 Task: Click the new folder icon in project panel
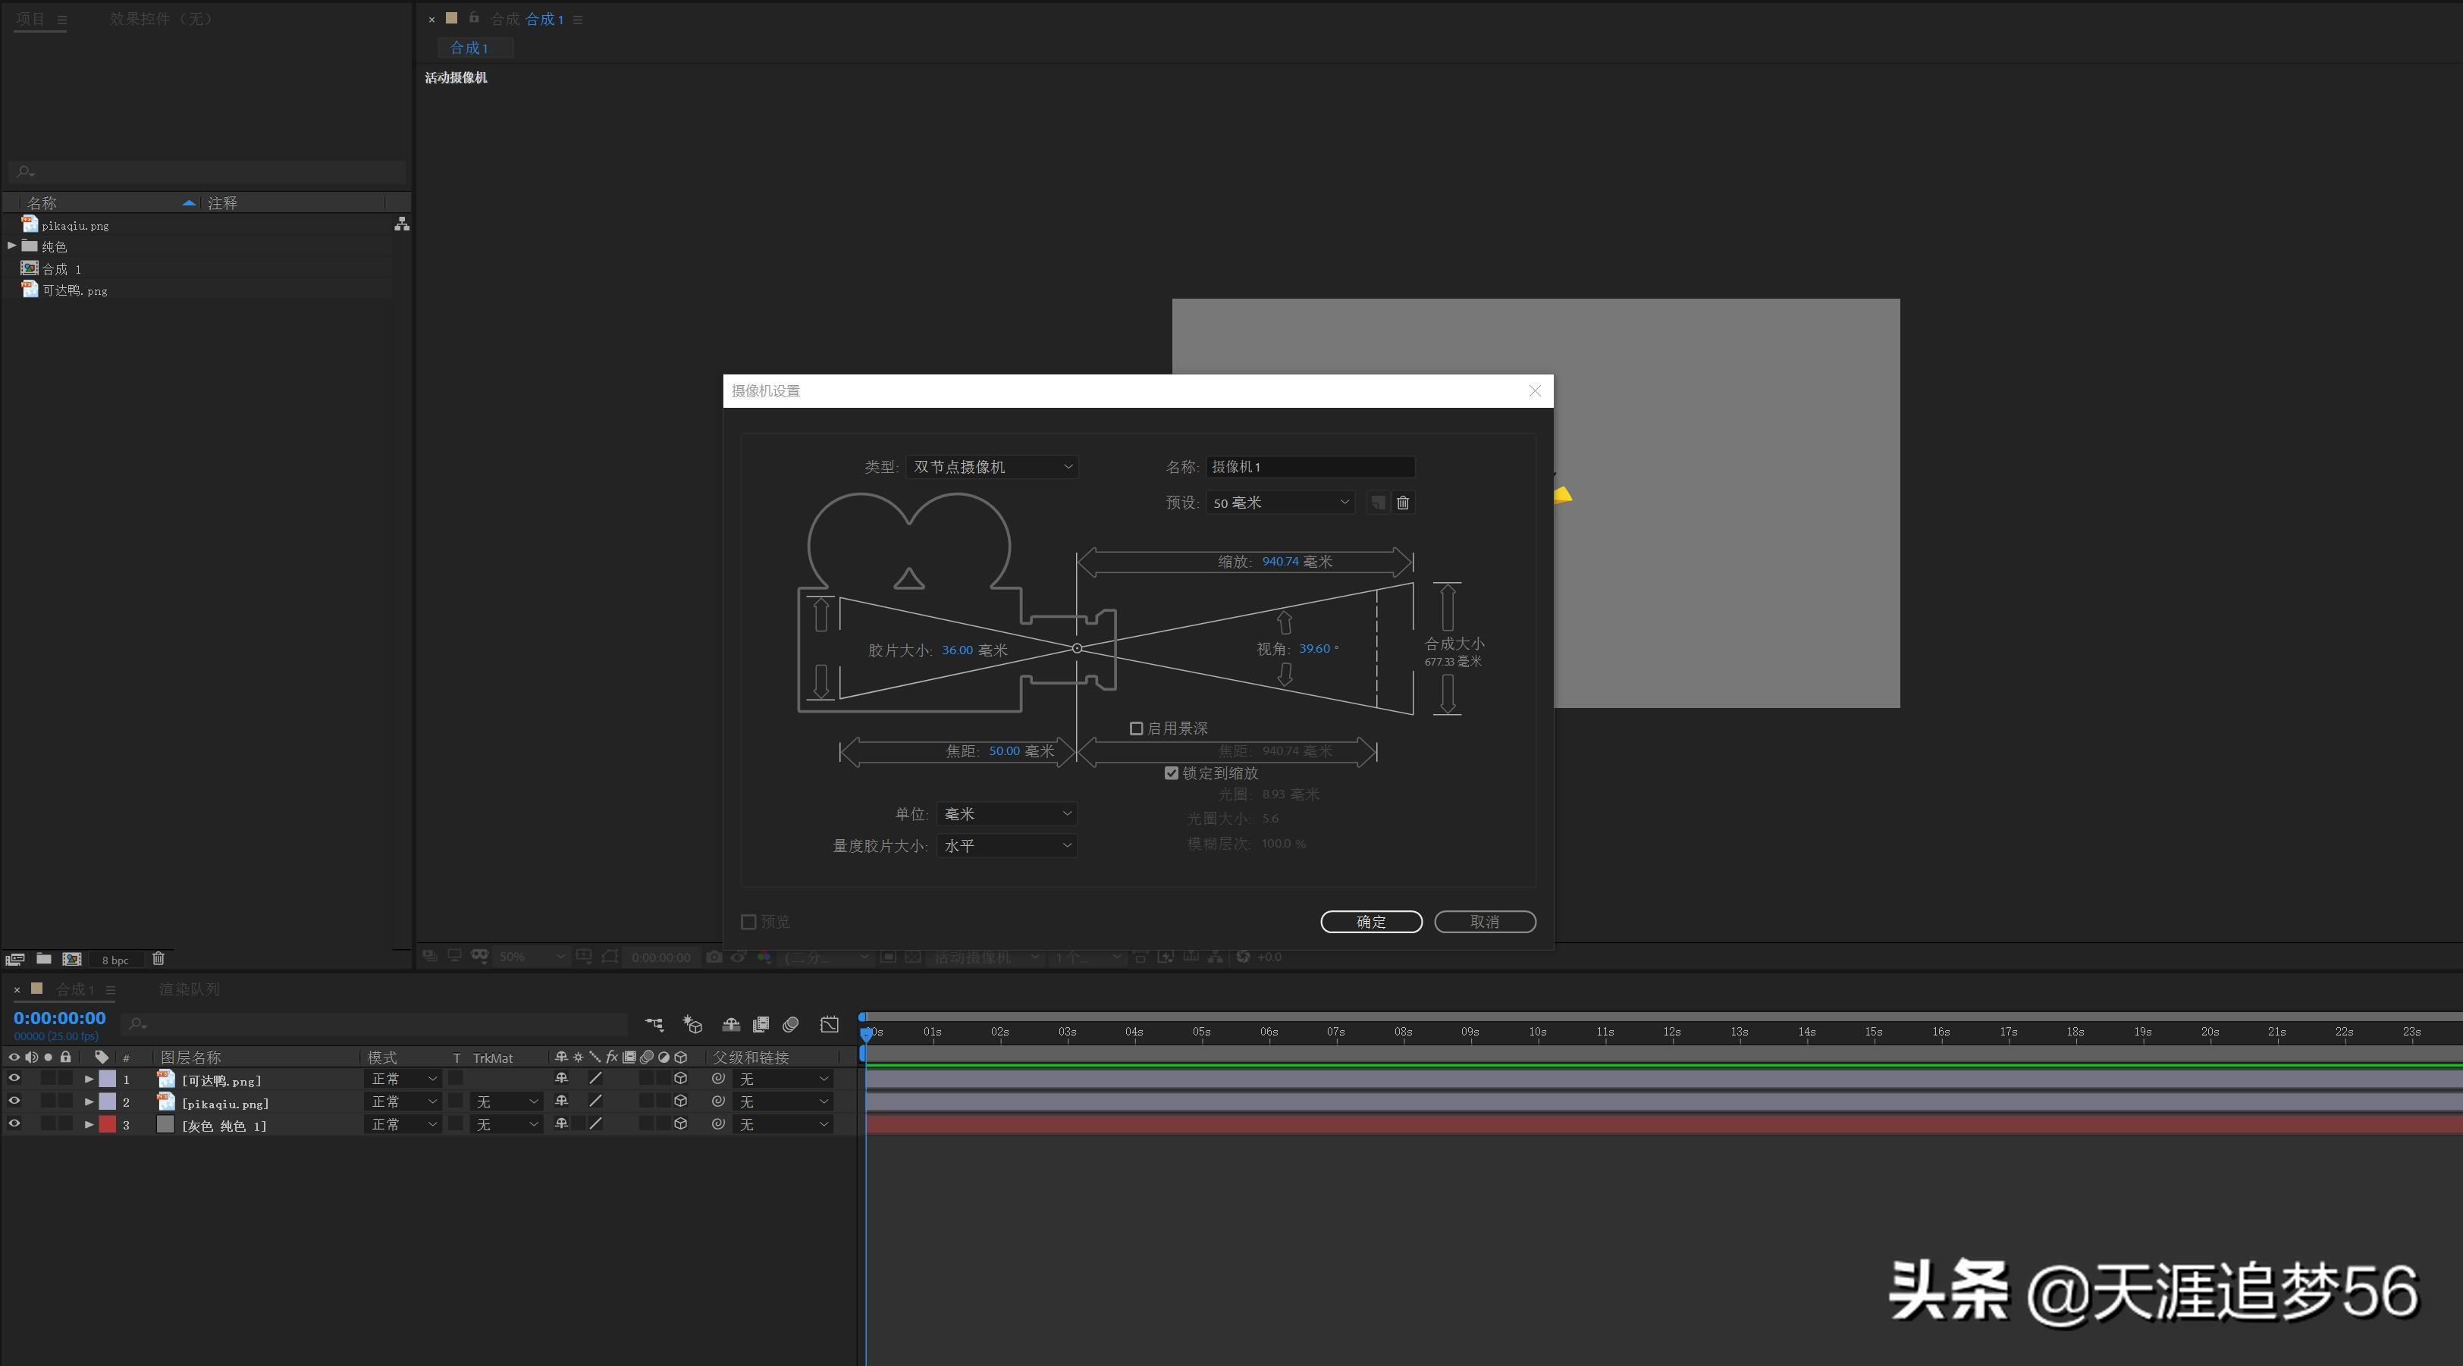pyautogui.click(x=44, y=959)
